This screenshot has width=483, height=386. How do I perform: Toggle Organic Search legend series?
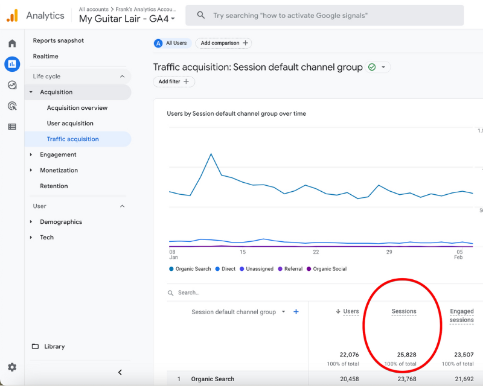pyautogui.click(x=190, y=269)
